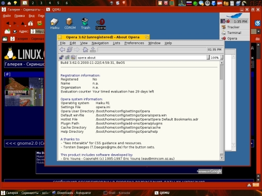The height and width of the screenshot is (196, 262).
Task: Click the Russian flag keyboard layout indicator
Action: point(189,3)
